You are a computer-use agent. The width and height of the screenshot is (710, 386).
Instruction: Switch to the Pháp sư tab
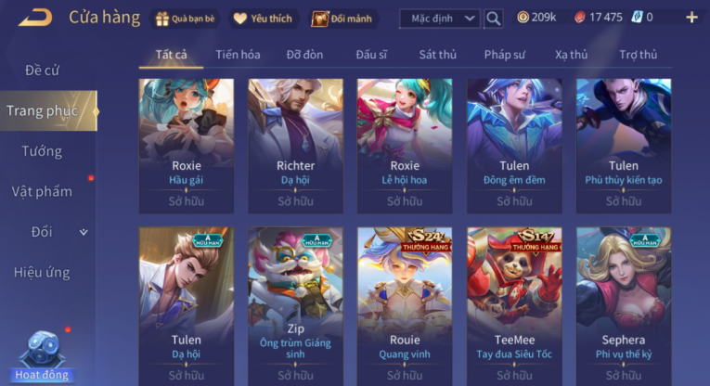tap(504, 55)
